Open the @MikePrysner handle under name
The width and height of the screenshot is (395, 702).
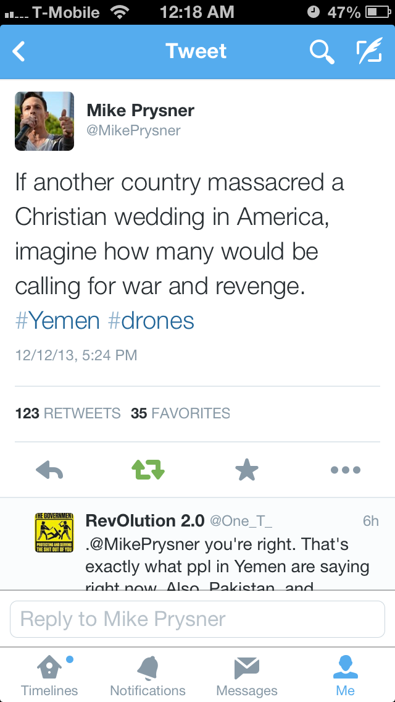133,130
